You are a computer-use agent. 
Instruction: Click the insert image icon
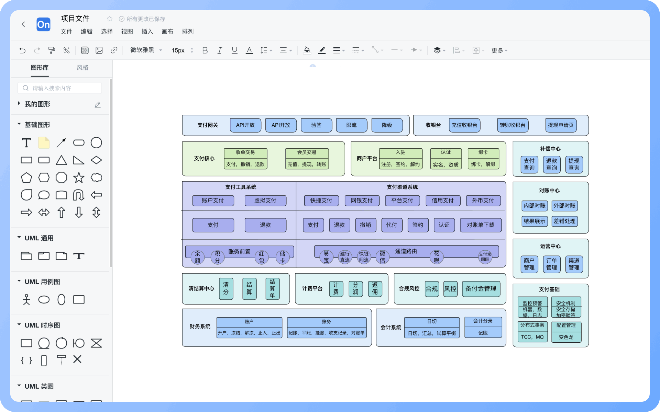pyautogui.click(x=99, y=50)
